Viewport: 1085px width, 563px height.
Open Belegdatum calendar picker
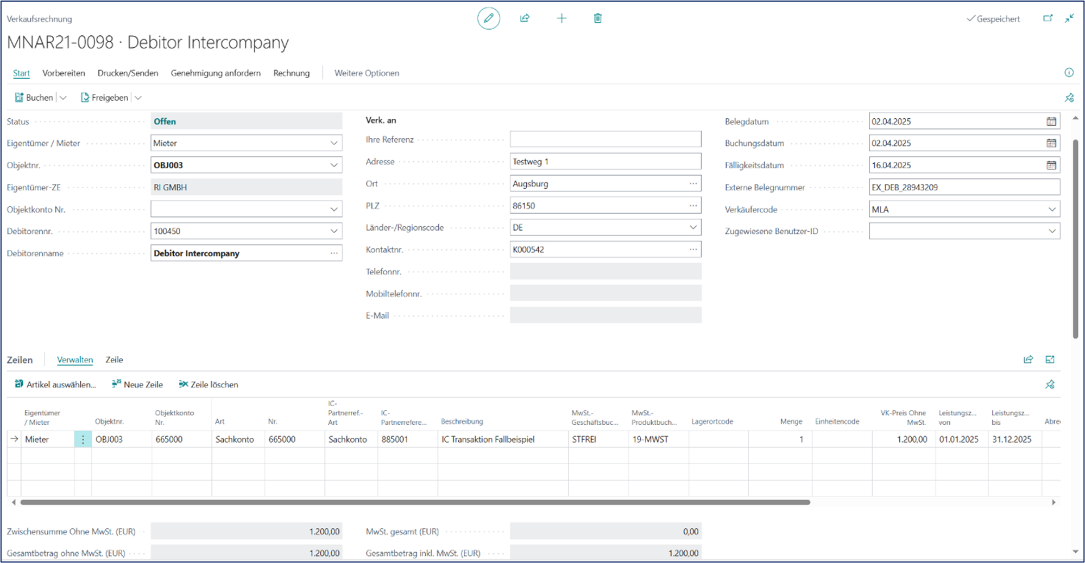coord(1051,121)
